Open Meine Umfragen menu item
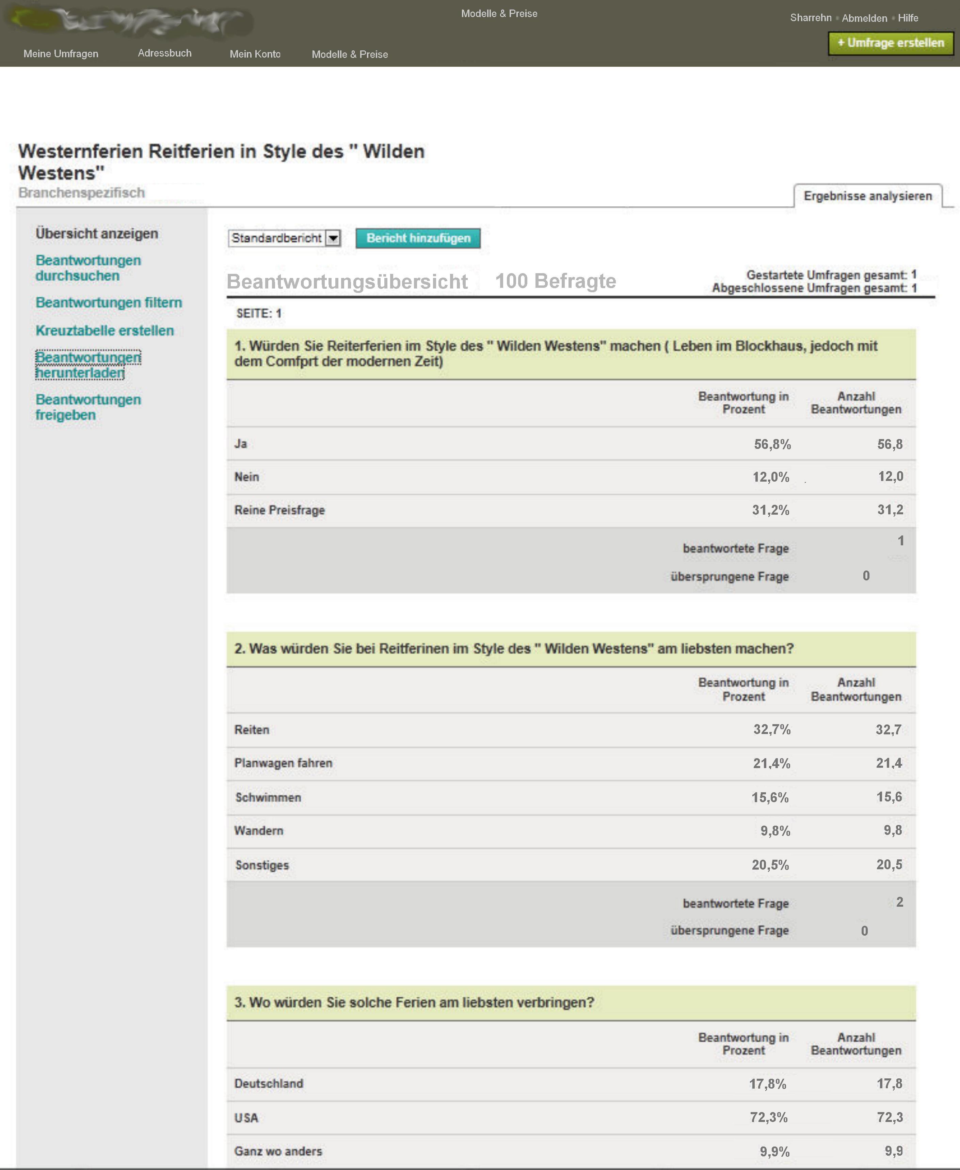Screen dimensions: 960x1170 coord(61,54)
